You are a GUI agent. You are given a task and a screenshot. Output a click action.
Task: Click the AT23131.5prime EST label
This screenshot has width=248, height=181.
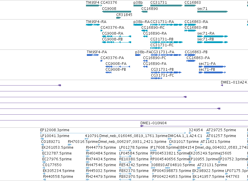212,165
